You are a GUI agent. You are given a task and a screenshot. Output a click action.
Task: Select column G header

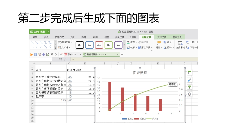[x=69, y=64]
